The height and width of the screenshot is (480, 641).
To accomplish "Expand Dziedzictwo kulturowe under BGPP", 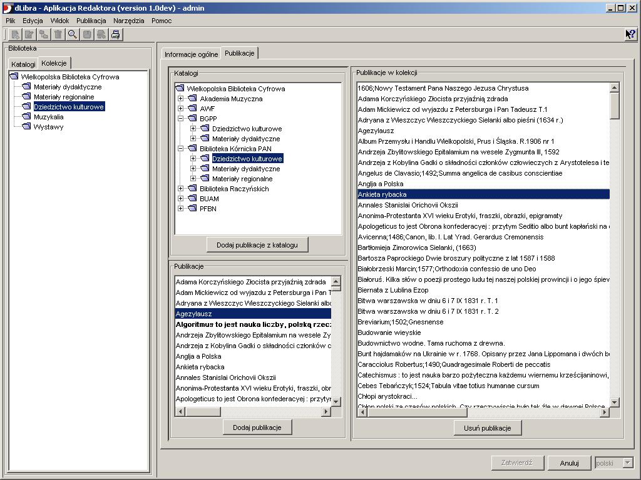I will tap(193, 129).
